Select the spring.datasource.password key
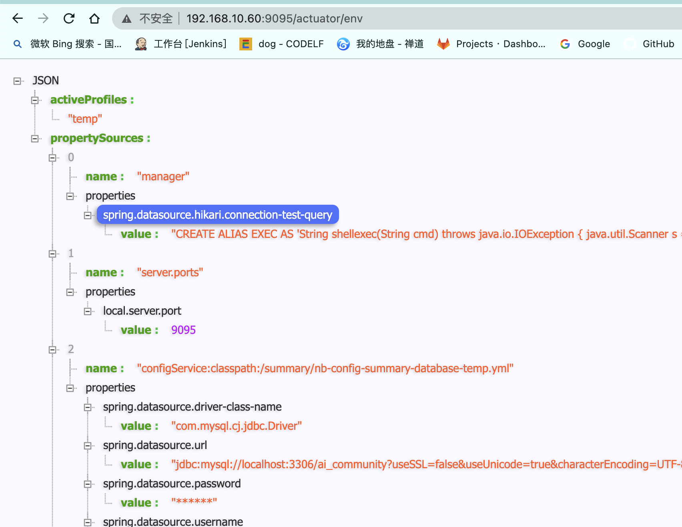The image size is (682, 527). pos(172,483)
